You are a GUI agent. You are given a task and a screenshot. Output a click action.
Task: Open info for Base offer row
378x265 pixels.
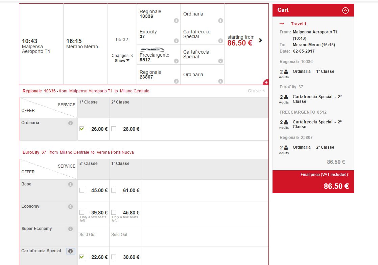70,184
